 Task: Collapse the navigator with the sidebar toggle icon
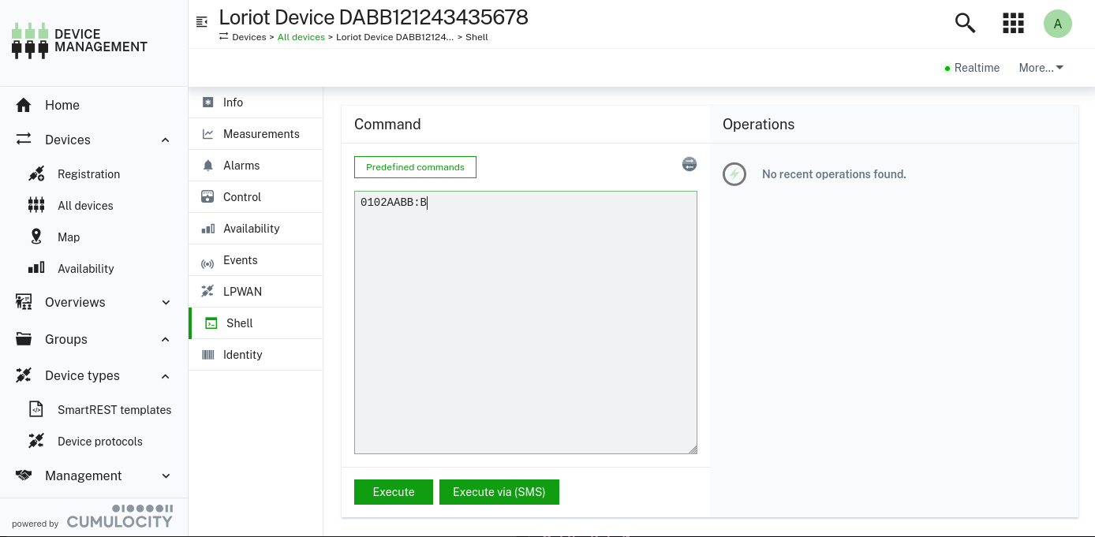pyautogui.click(x=202, y=22)
